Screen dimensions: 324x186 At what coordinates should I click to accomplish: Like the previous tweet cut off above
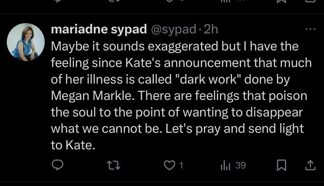click(x=169, y=1)
